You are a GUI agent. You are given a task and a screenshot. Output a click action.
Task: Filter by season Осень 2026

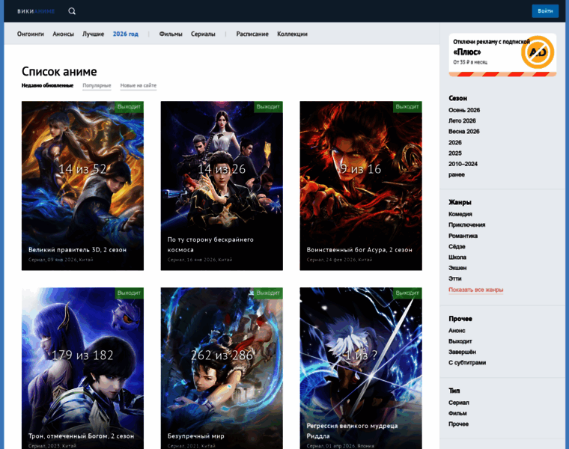point(464,110)
